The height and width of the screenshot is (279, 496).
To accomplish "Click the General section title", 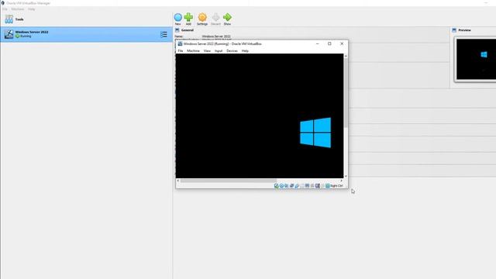I will pyautogui.click(x=188, y=30).
